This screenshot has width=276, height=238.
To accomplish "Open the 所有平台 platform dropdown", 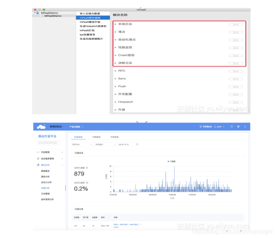I will pyautogui.click(x=82, y=144).
